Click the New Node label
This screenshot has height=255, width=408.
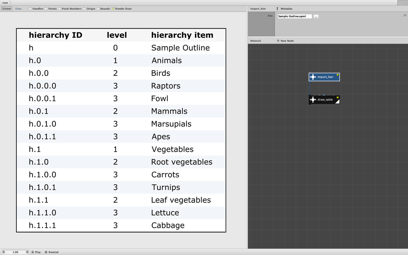pos(287,41)
